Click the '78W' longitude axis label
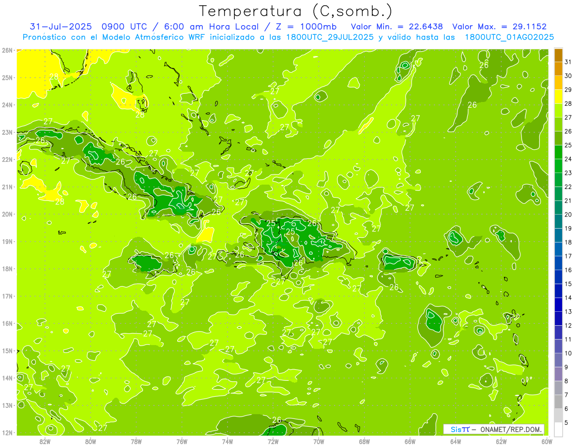This screenshot has height=448, width=581. pos(136,441)
